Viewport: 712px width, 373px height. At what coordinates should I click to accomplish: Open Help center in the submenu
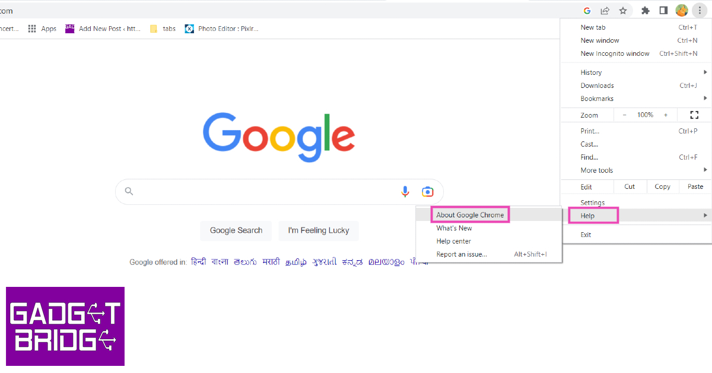click(489, 241)
